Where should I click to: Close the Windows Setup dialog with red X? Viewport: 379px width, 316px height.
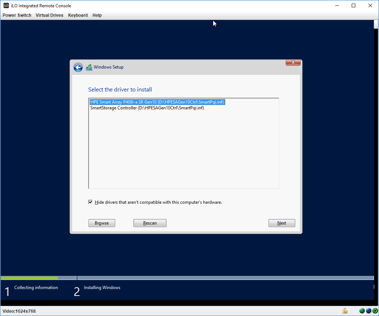click(x=293, y=62)
